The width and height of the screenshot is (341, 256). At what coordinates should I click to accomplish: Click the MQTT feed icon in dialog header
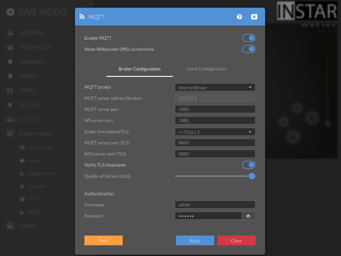click(82, 17)
